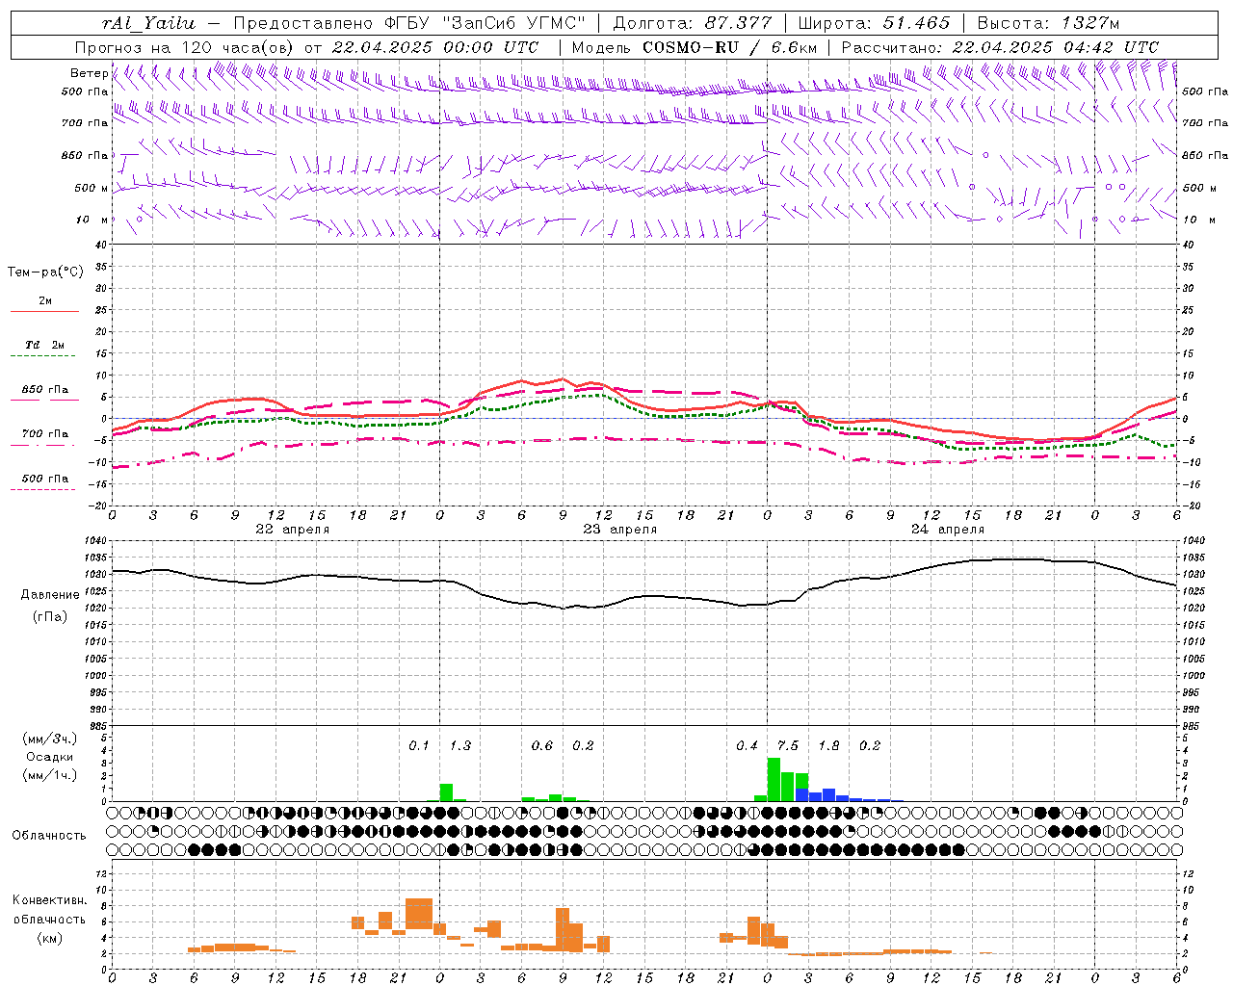This screenshot has width=1233, height=986.
Task: Click the 0.6 precipitation total
Action: (542, 745)
